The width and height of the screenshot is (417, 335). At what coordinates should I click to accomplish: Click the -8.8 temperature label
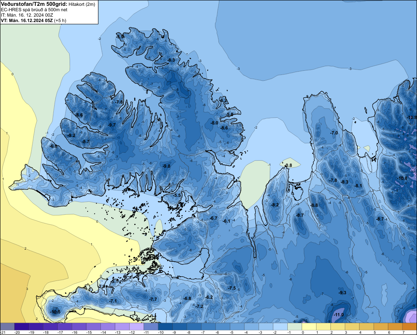click(314, 205)
